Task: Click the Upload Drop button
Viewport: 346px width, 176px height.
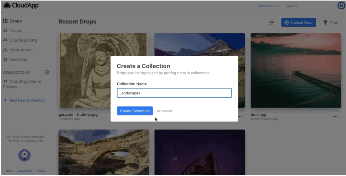Action: coord(298,22)
